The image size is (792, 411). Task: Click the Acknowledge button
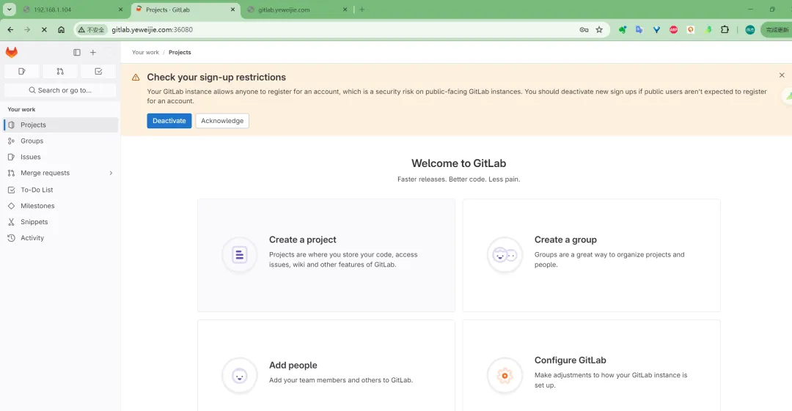[222, 121]
